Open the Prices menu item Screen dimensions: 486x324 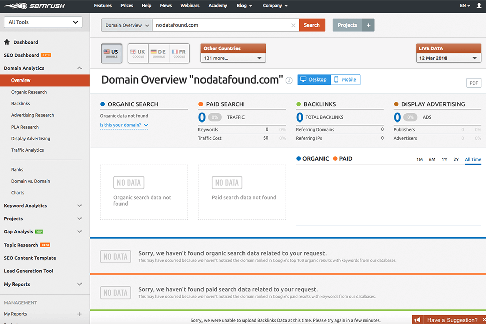(x=127, y=6)
